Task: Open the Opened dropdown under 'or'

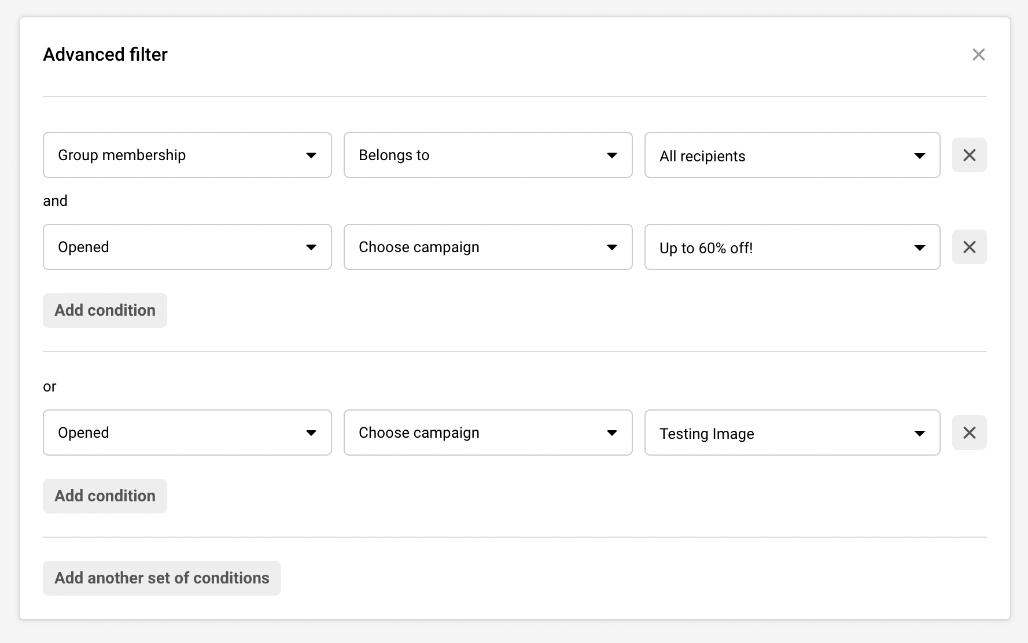Action: coord(187,433)
